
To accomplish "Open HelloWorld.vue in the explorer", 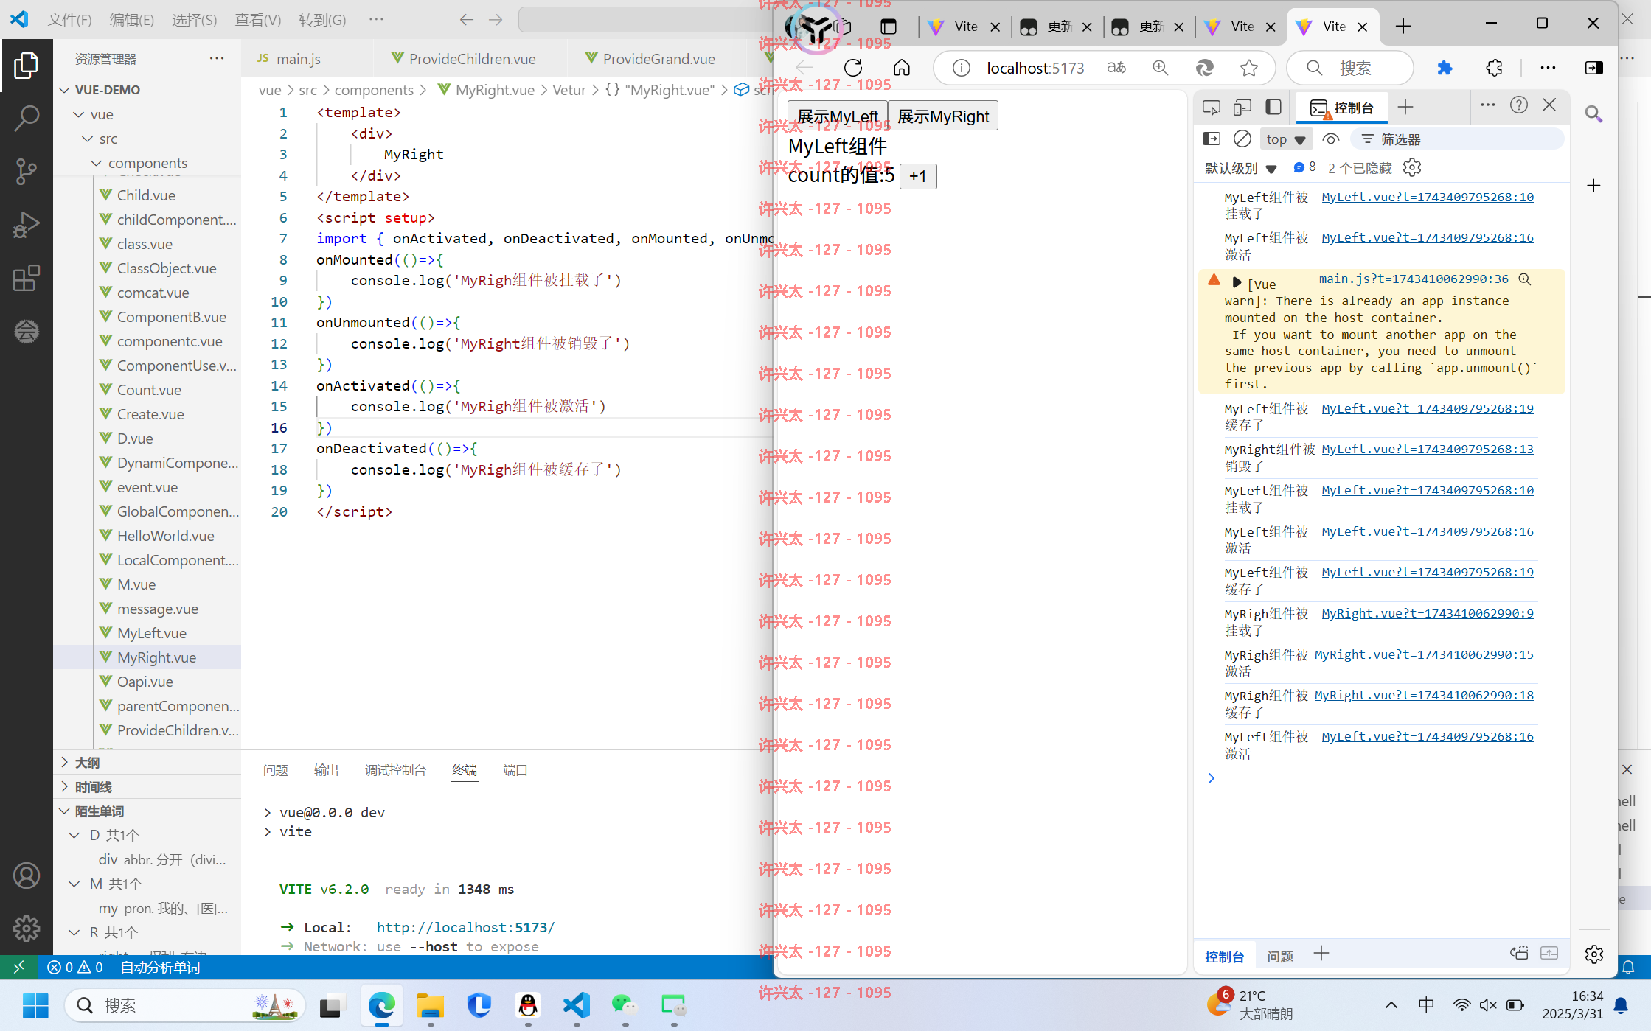I will pyautogui.click(x=166, y=536).
